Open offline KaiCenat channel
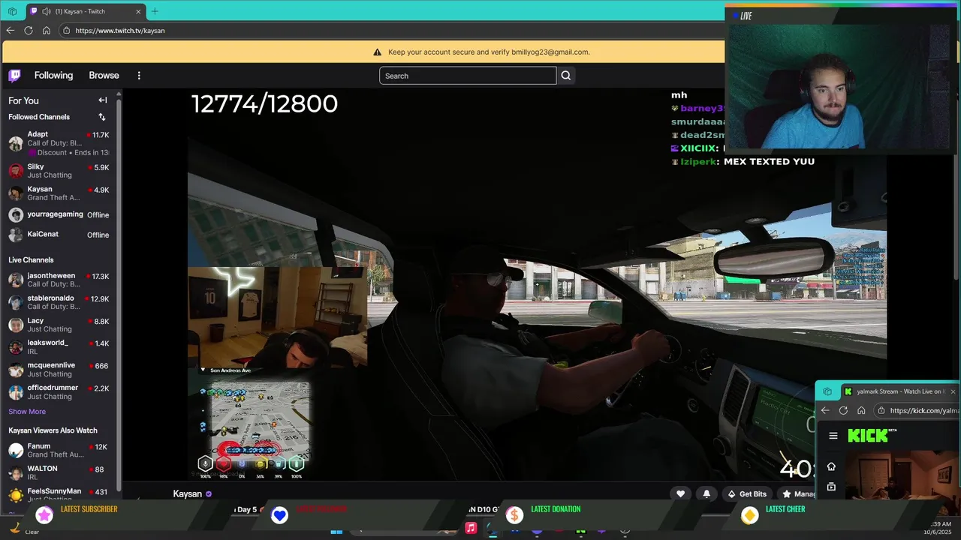Image resolution: width=961 pixels, height=540 pixels. [59, 235]
